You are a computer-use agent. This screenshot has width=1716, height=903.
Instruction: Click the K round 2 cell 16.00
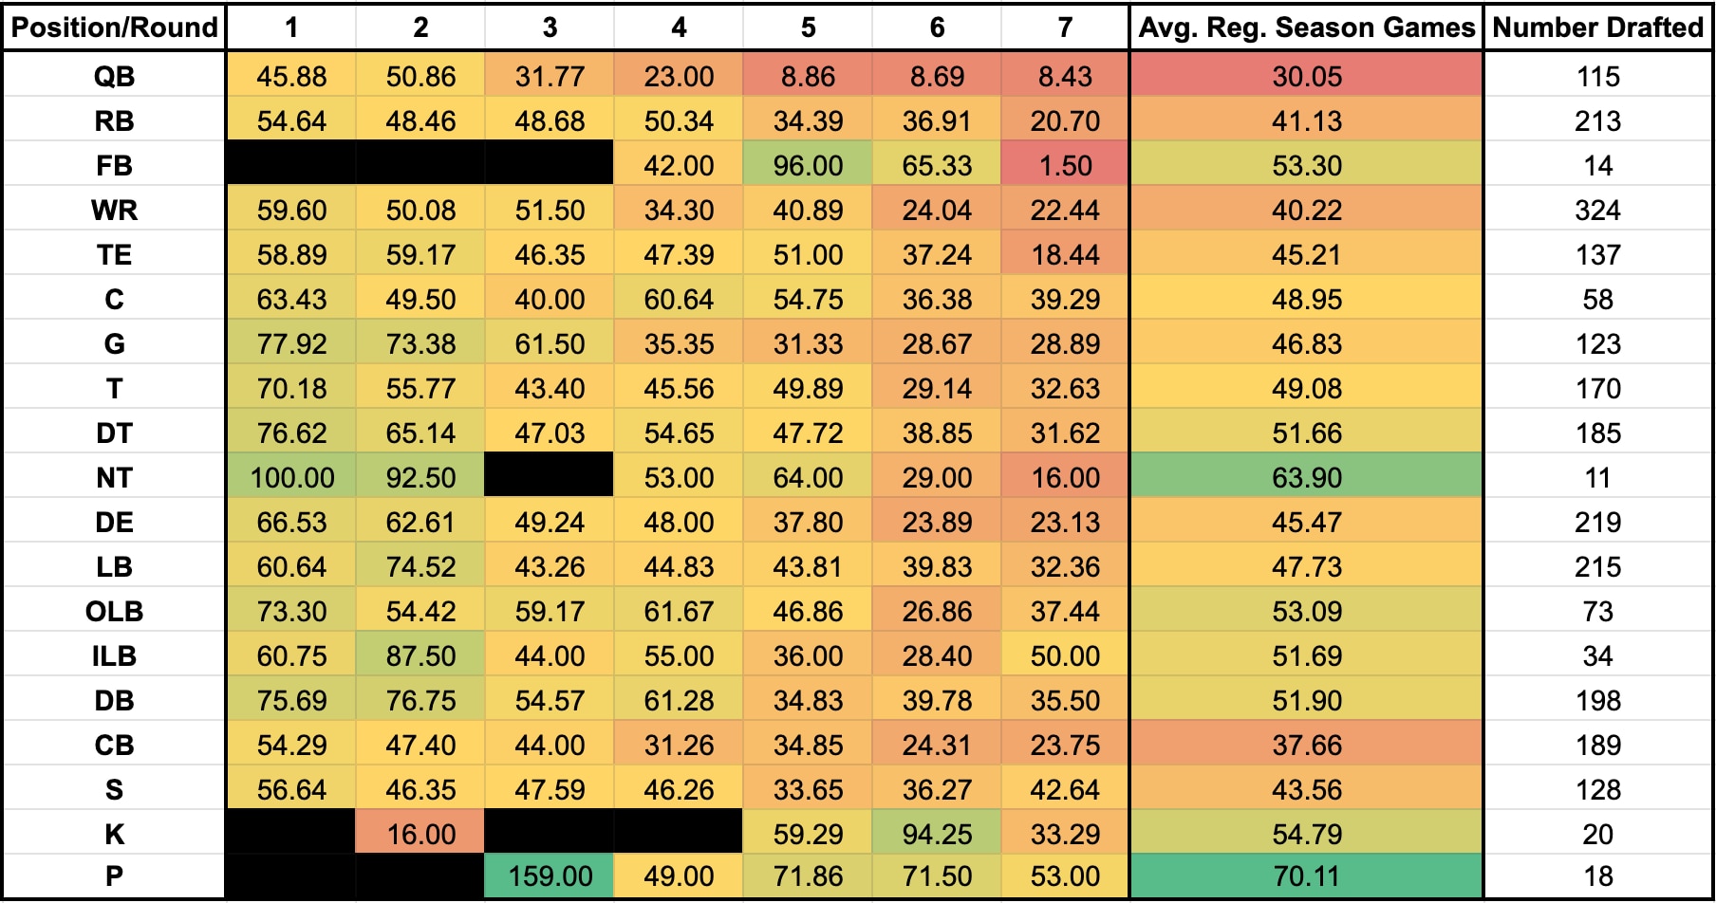tap(420, 834)
